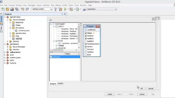This screenshot has width=175, height=98.
Task: Click the Undo toolbar icon
Action: click(x=23, y=9)
